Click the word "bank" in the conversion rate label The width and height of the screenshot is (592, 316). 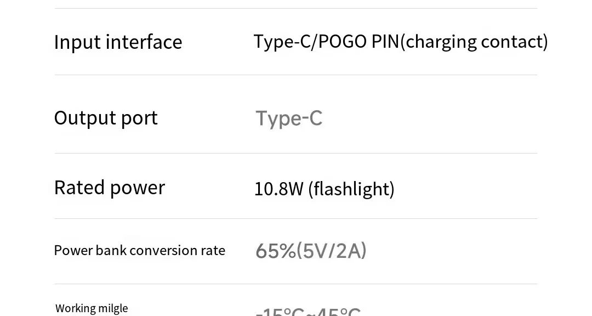[x=111, y=250]
